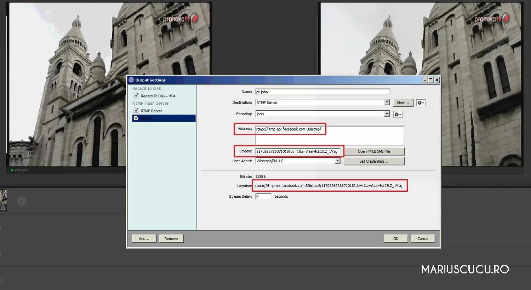Image resolution: width=531 pixels, height=290 pixels.
Task: Open the encoding settings gear menu
Action: point(398,114)
